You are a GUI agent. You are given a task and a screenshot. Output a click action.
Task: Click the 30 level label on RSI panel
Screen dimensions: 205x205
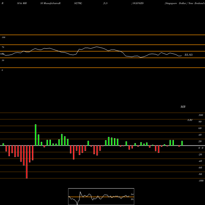[x=3, y=60]
